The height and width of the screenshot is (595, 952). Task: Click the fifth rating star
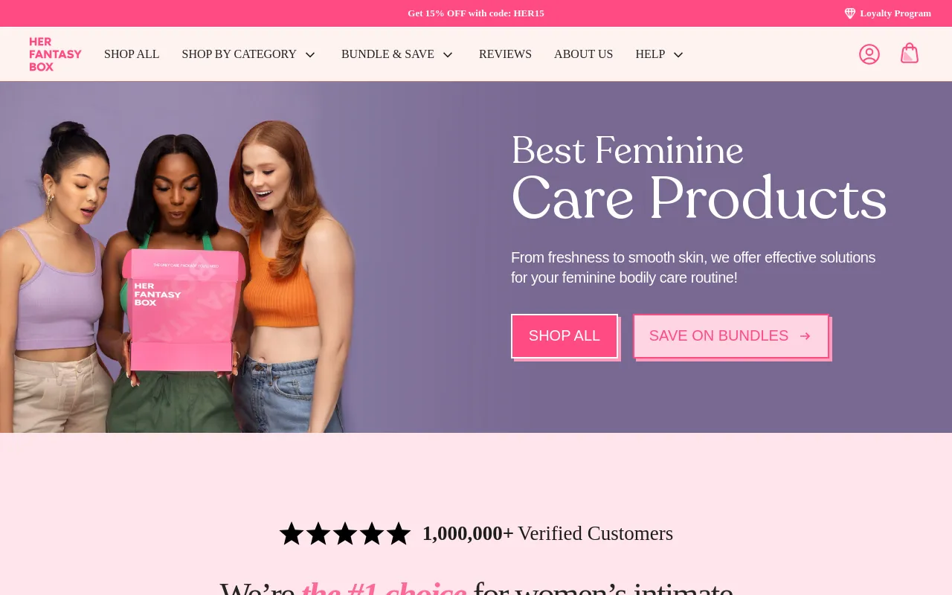399,533
